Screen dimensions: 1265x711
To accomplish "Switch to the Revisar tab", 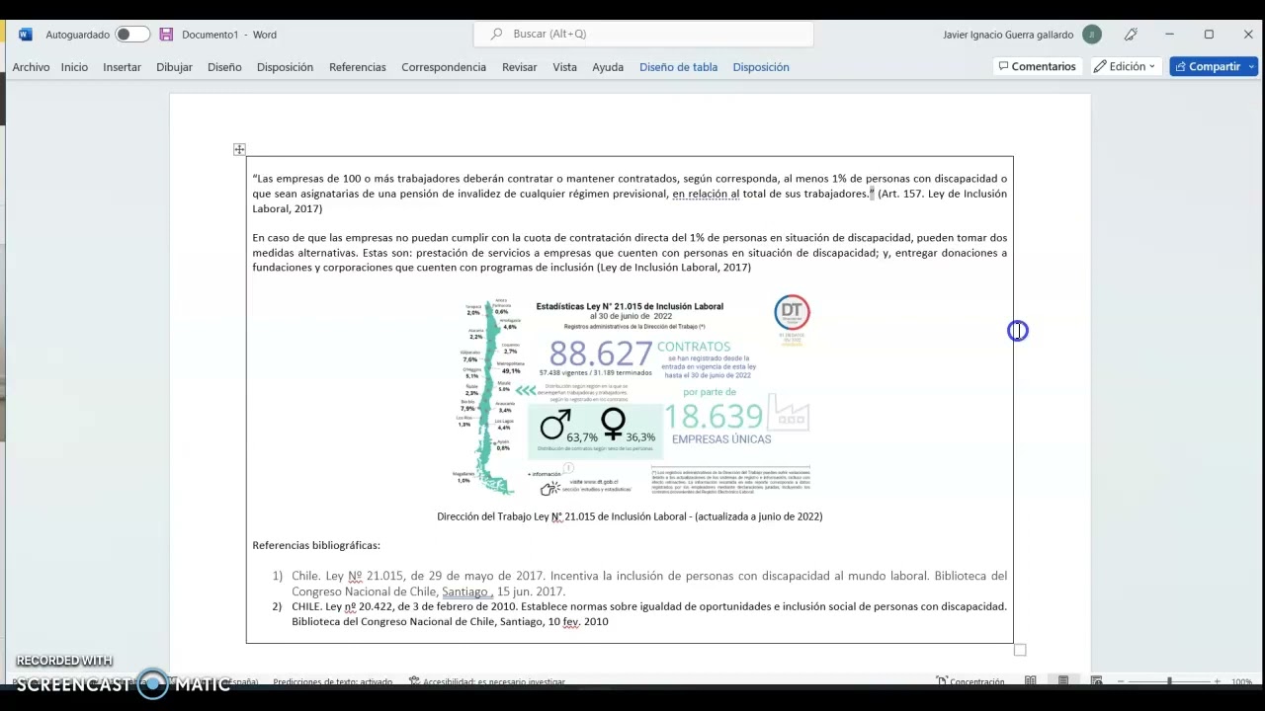I will tap(519, 67).
